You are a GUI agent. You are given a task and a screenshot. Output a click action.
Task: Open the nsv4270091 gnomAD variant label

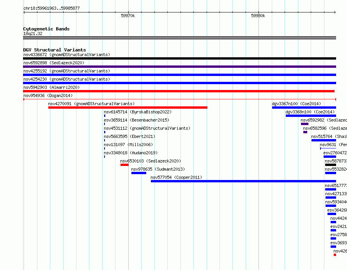91,104
